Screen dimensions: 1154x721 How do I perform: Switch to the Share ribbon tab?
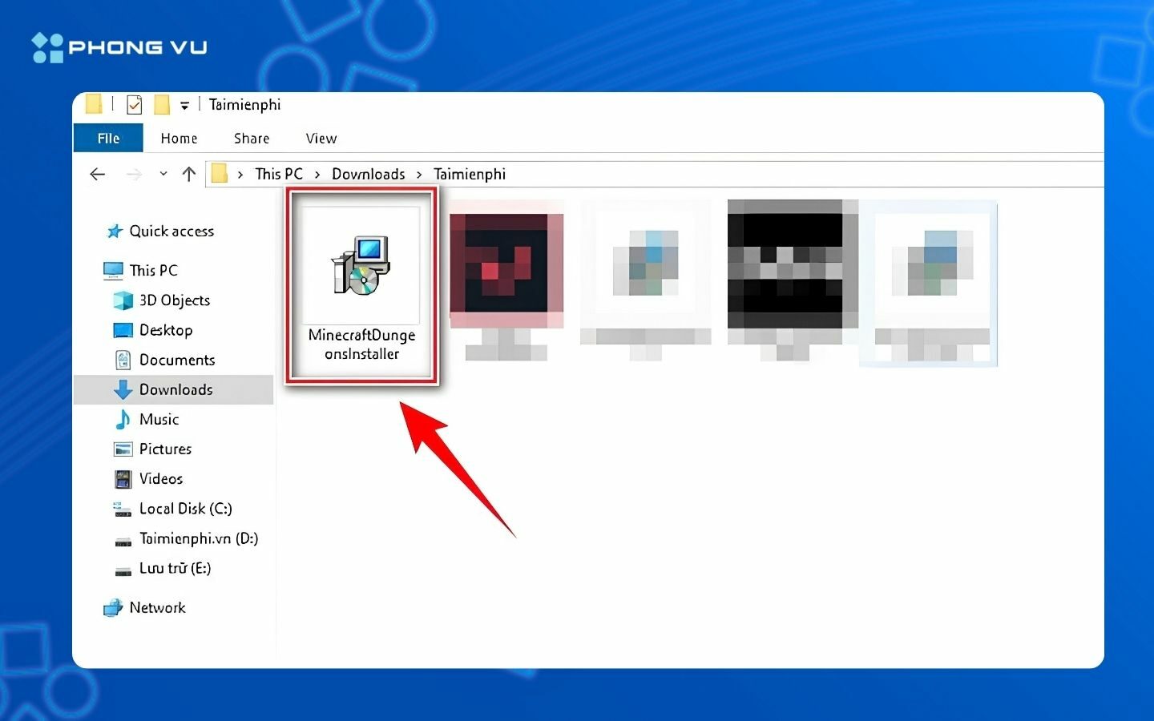pyautogui.click(x=252, y=139)
